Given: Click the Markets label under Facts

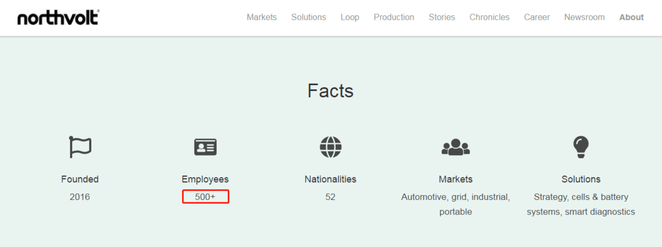Looking at the screenshot, I should click(455, 179).
